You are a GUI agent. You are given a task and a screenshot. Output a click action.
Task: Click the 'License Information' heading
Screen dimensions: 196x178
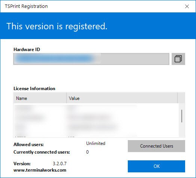tap(34, 89)
